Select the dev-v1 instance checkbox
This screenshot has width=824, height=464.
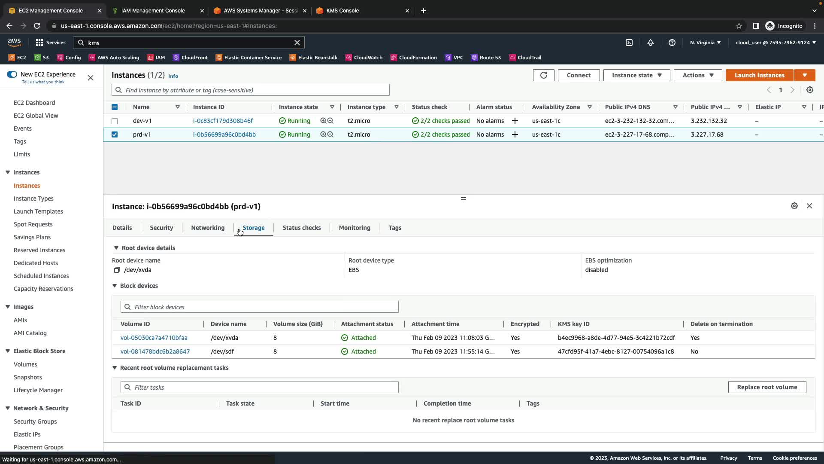(115, 121)
